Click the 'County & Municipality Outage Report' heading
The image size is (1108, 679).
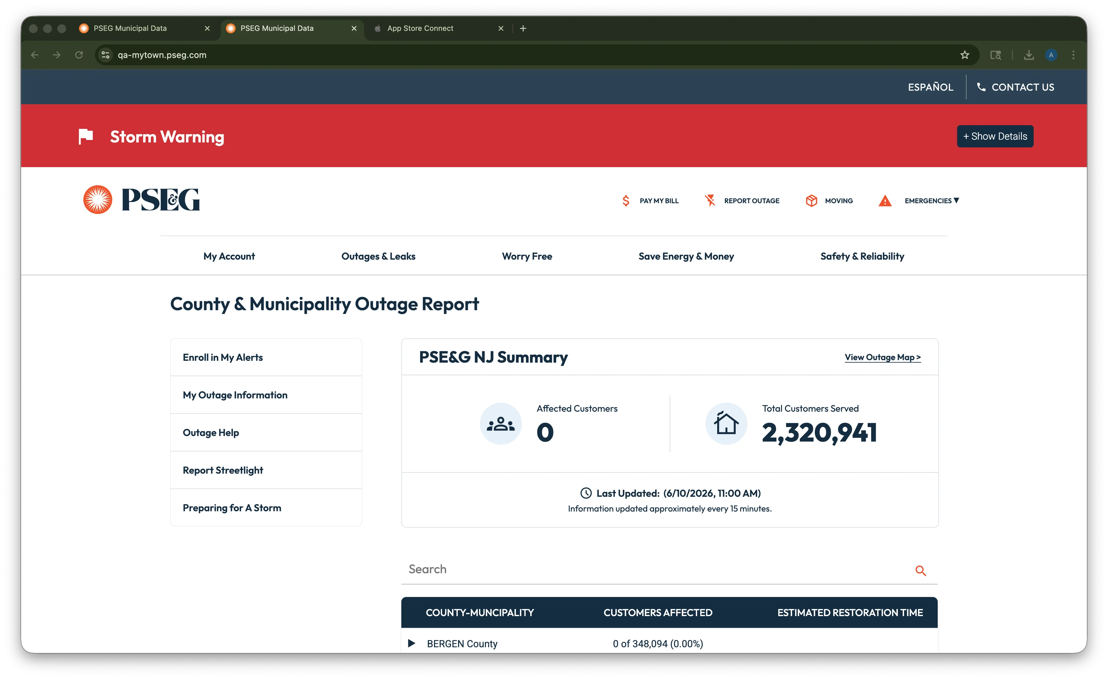pyautogui.click(x=324, y=304)
